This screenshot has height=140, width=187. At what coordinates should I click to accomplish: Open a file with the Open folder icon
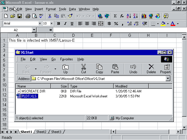pyautogui.click(x=13, y=16)
